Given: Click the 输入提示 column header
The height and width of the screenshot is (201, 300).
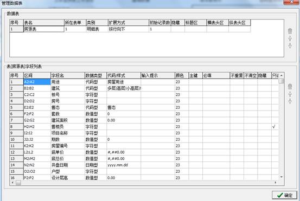Looking at the screenshot, I should point(157,75).
